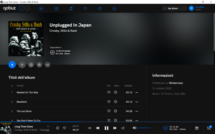Expand album more options ellipsis button
This screenshot has width=215, height=134.
pyautogui.click(x=48, y=65)
